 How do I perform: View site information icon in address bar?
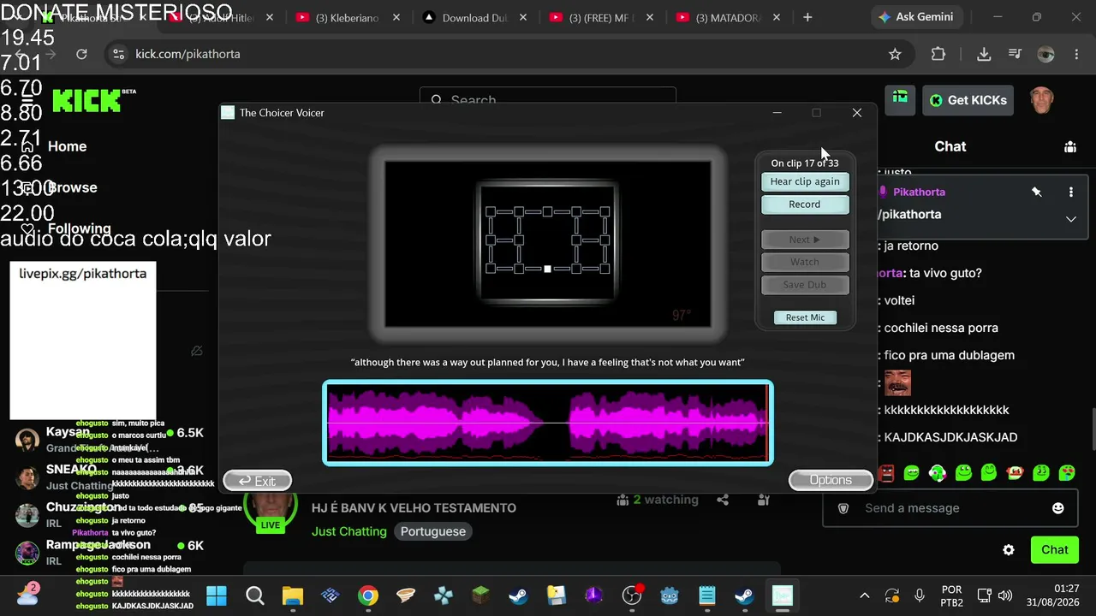118,54
